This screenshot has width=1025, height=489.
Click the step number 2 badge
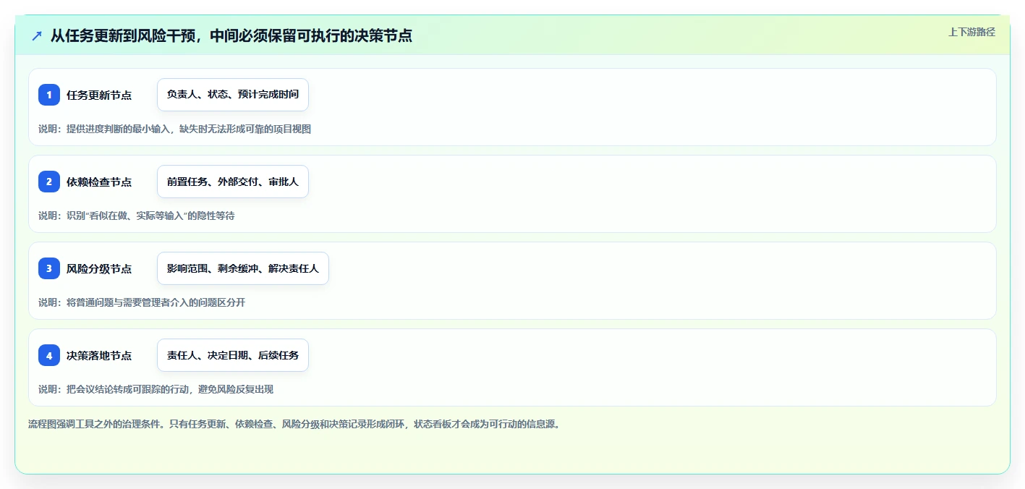[x=49, y=182]
